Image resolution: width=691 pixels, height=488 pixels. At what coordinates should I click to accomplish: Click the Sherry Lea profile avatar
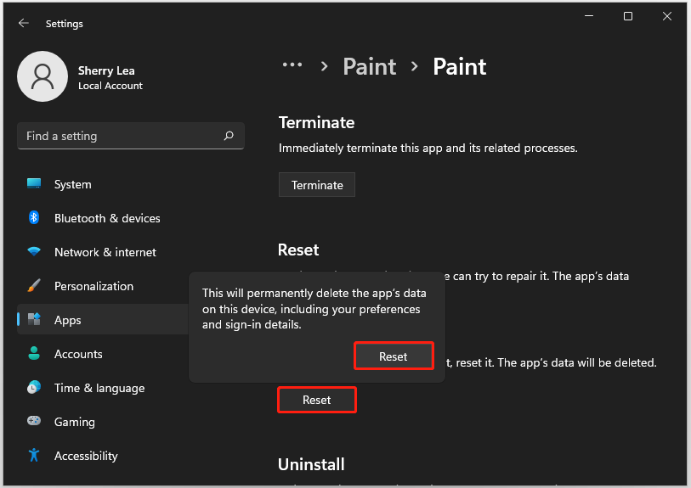(x=42, y=76)
